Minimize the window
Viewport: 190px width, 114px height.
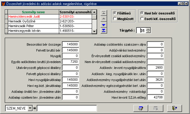click(x=179, y=4)
